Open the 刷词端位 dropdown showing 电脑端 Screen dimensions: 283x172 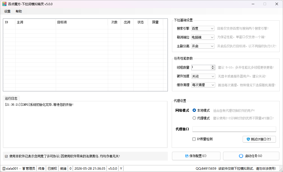203,37
